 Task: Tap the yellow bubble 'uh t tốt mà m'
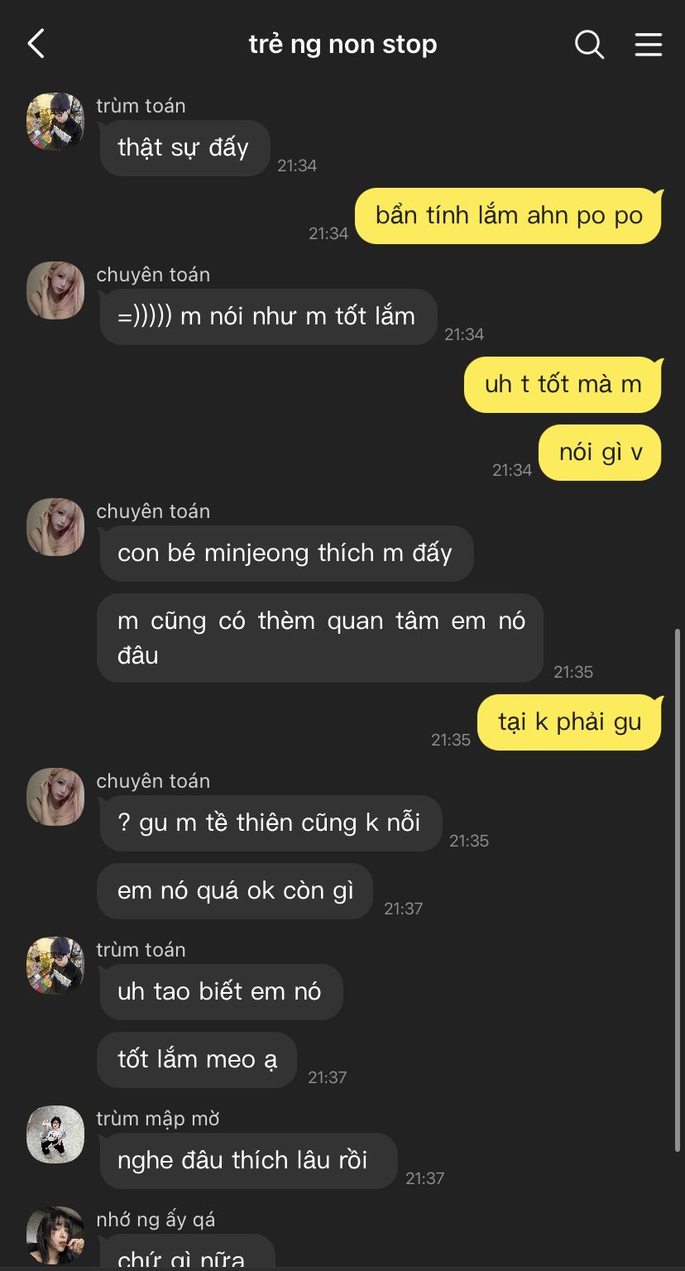click(563, 385)
